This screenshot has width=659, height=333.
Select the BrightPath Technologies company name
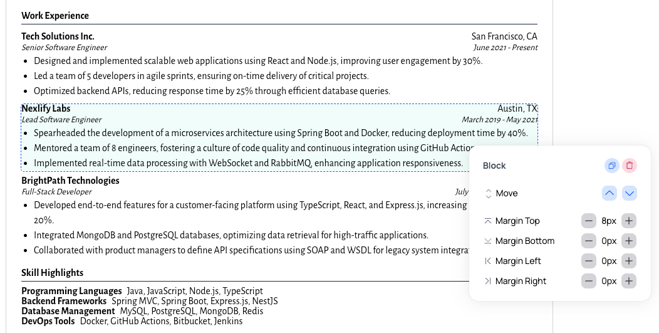tap(70, 181)
